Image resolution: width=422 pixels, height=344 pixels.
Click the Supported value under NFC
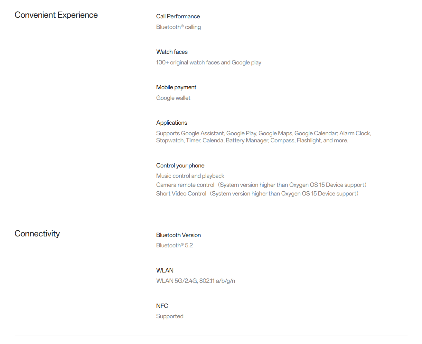pos(170,316)
